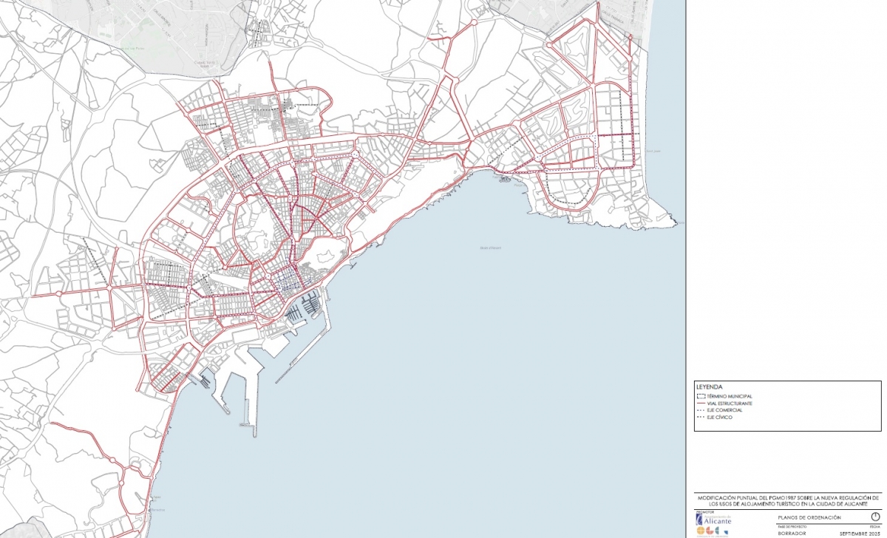Click the Término Municipal dashed box symbol
887x538 pixels.
(x=701, y=397)
